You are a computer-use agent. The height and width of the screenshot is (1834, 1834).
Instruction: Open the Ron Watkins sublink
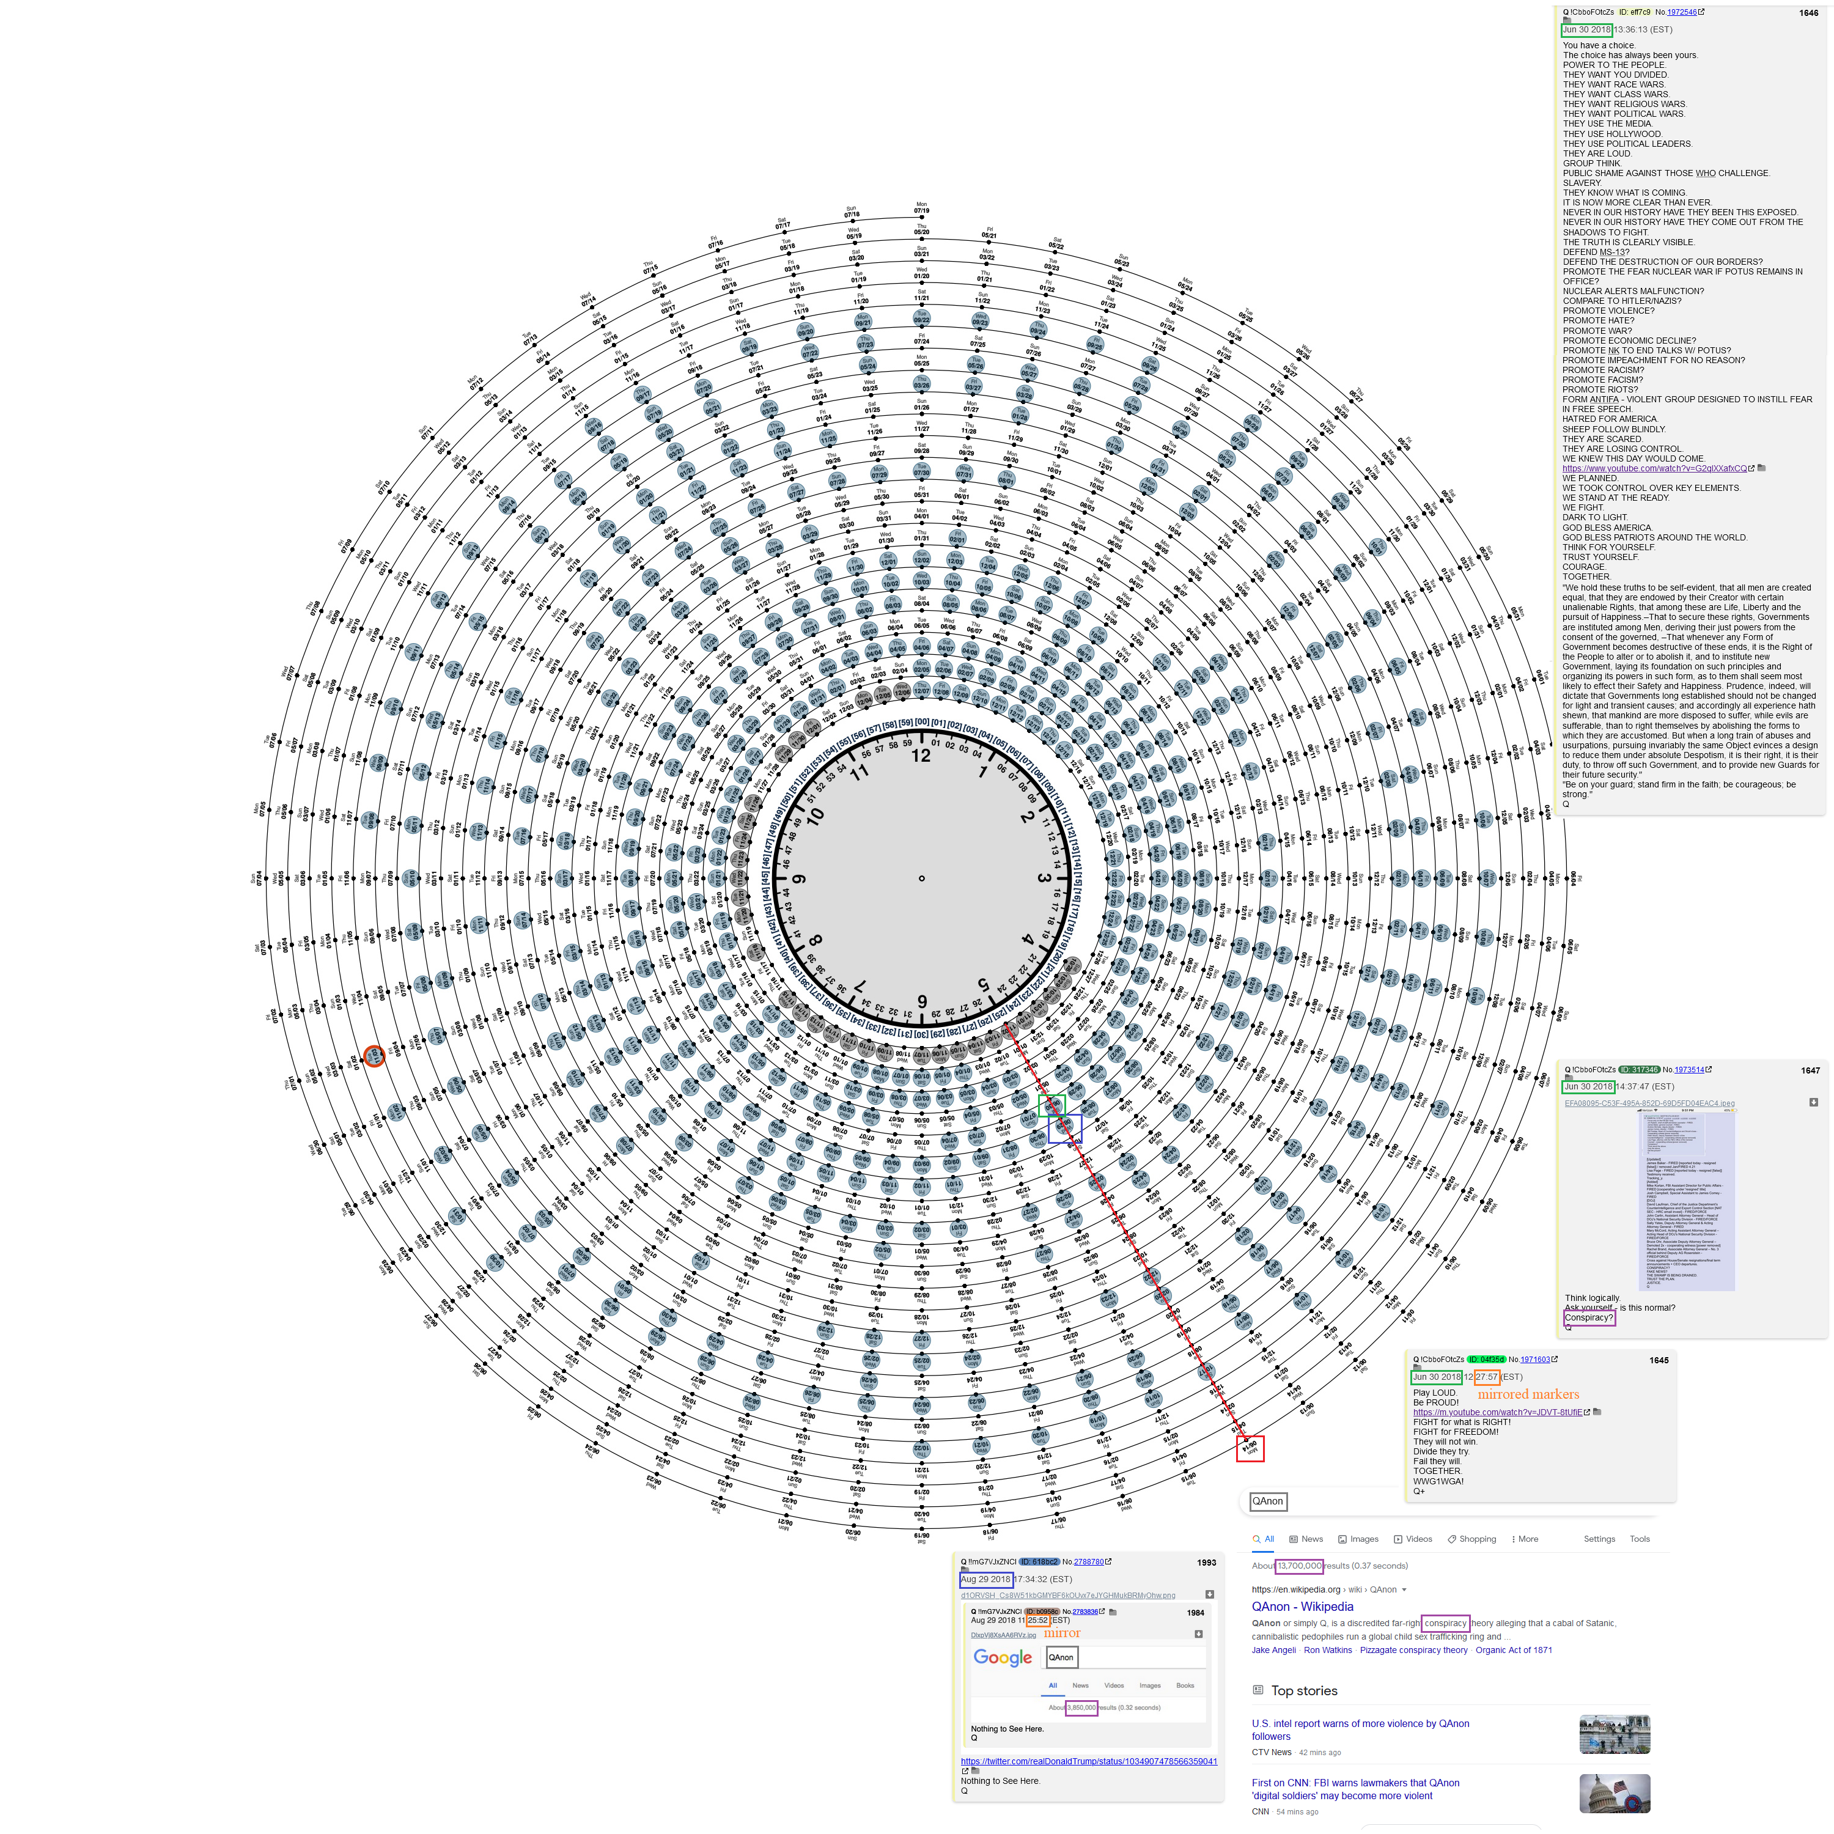(1328, 1650)
